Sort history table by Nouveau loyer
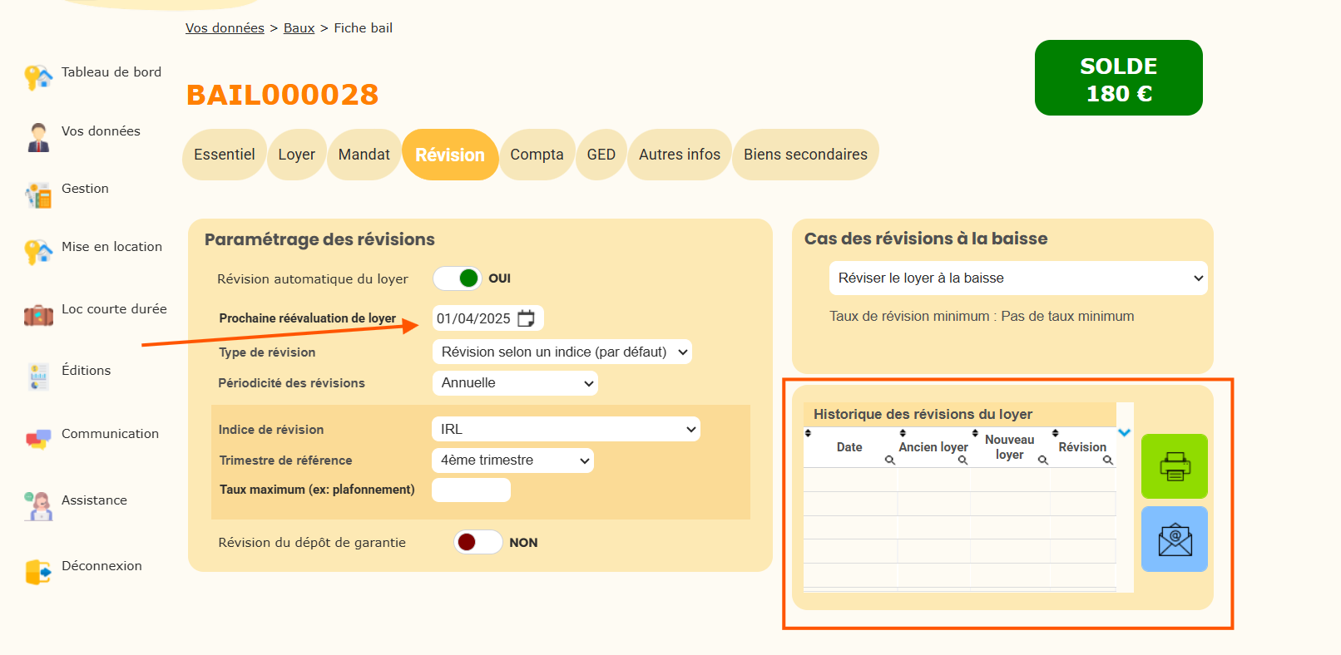Viewport: 1341px width, 655px height. [975, 433]
